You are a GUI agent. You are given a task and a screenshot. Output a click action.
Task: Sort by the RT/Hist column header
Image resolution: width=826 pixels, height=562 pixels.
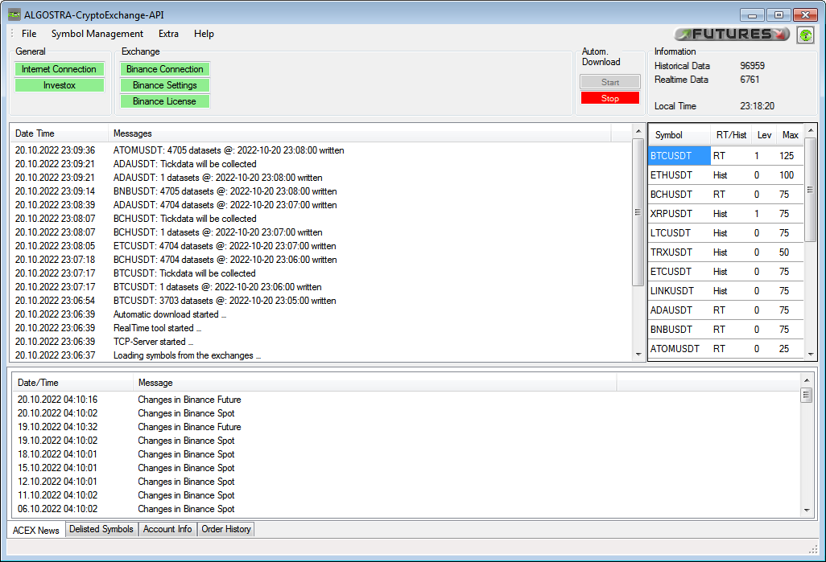731,135
